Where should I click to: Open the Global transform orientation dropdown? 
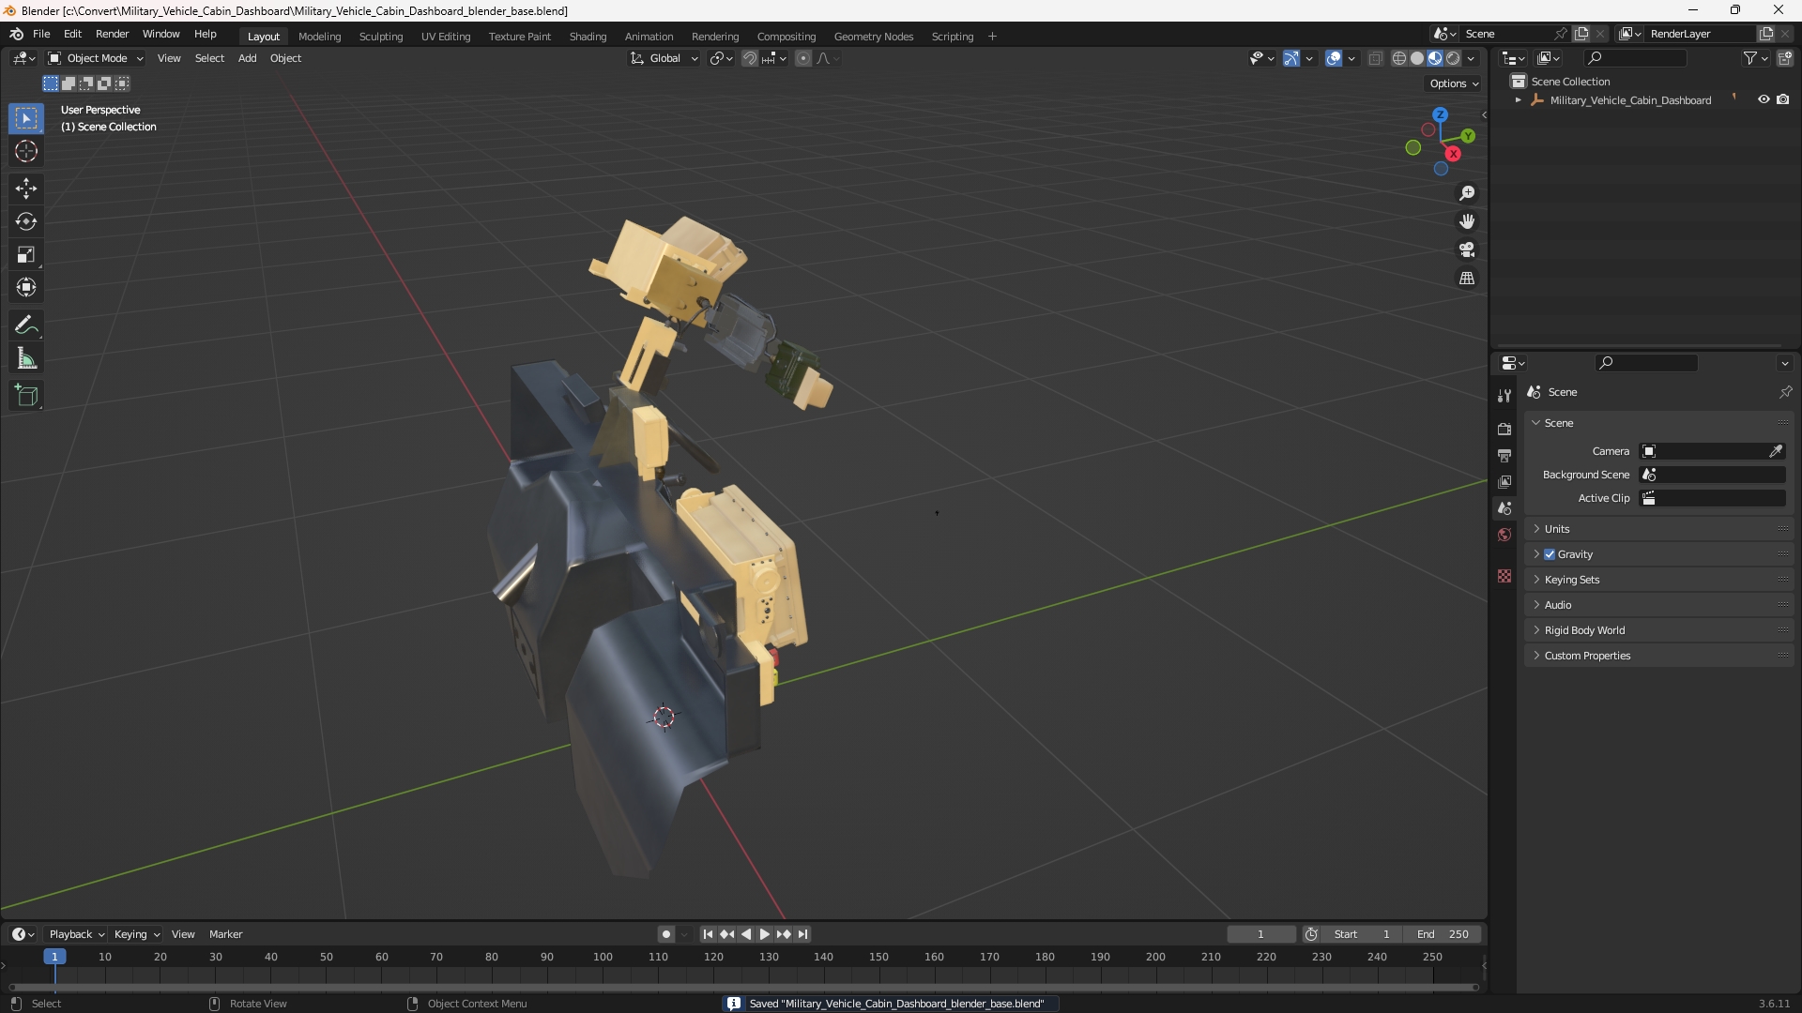664,58
